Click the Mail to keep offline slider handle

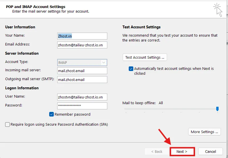pos(217,109)
